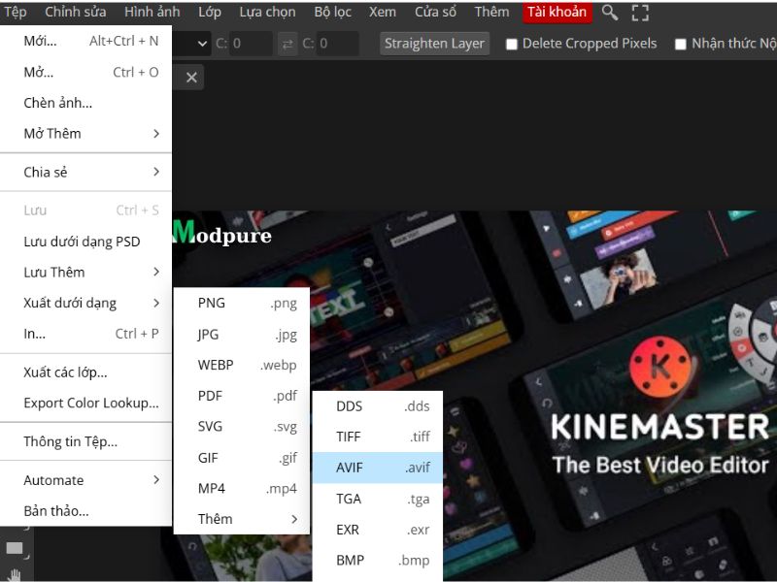Expand the Thêm export formats submenu
777x582 pixels.
(242, 519)
